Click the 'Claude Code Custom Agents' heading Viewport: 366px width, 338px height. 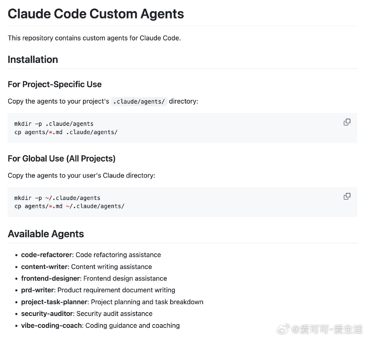(96, 14)
